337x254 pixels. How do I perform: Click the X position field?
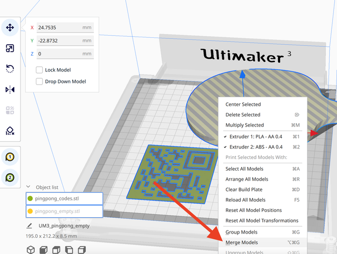[65, 27]
